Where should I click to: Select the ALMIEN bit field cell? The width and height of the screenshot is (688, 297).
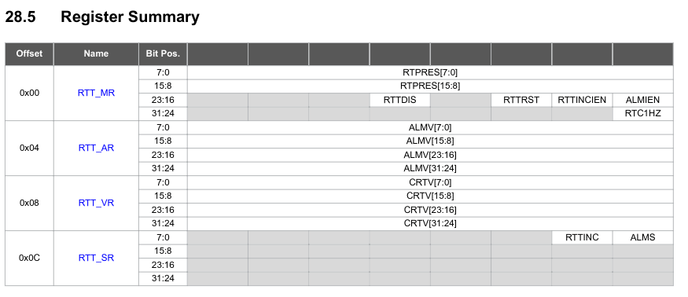coord(643,100)
